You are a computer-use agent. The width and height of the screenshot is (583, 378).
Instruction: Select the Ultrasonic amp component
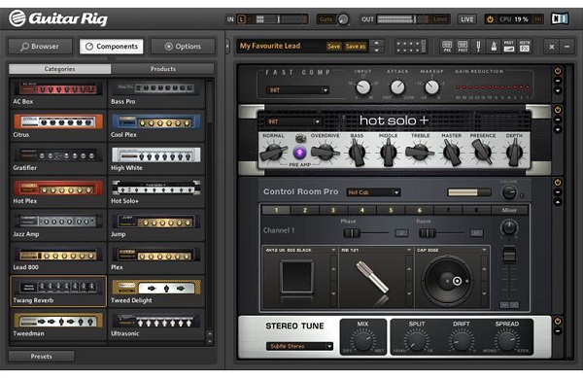(x=156, y=325)
